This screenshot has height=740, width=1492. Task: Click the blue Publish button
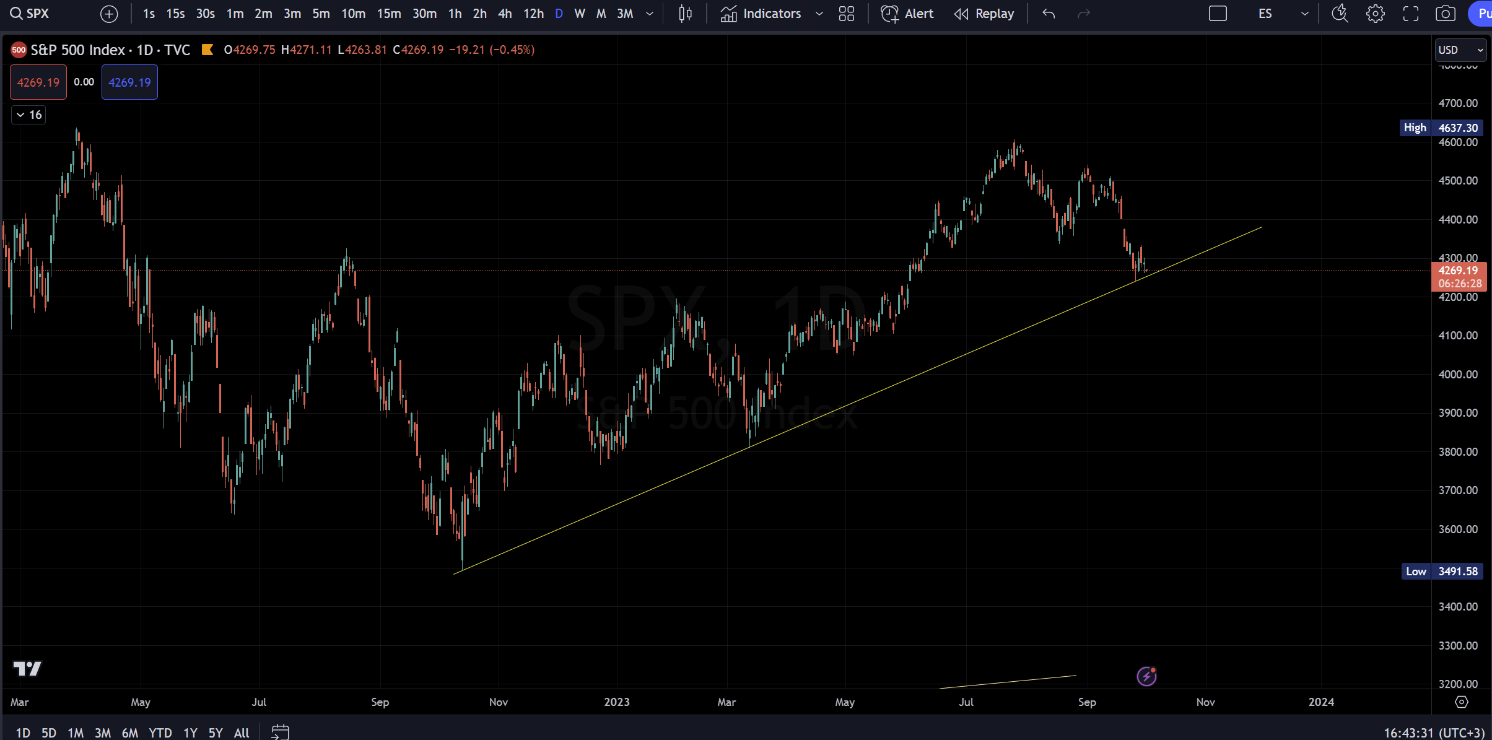(1481, 14)
